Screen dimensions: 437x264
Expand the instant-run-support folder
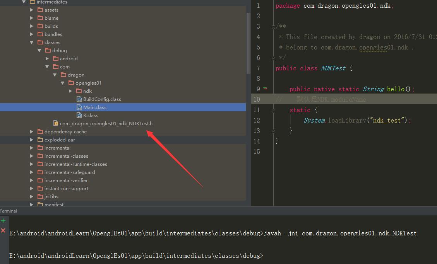pyautogui.click(x=31, y=188)
